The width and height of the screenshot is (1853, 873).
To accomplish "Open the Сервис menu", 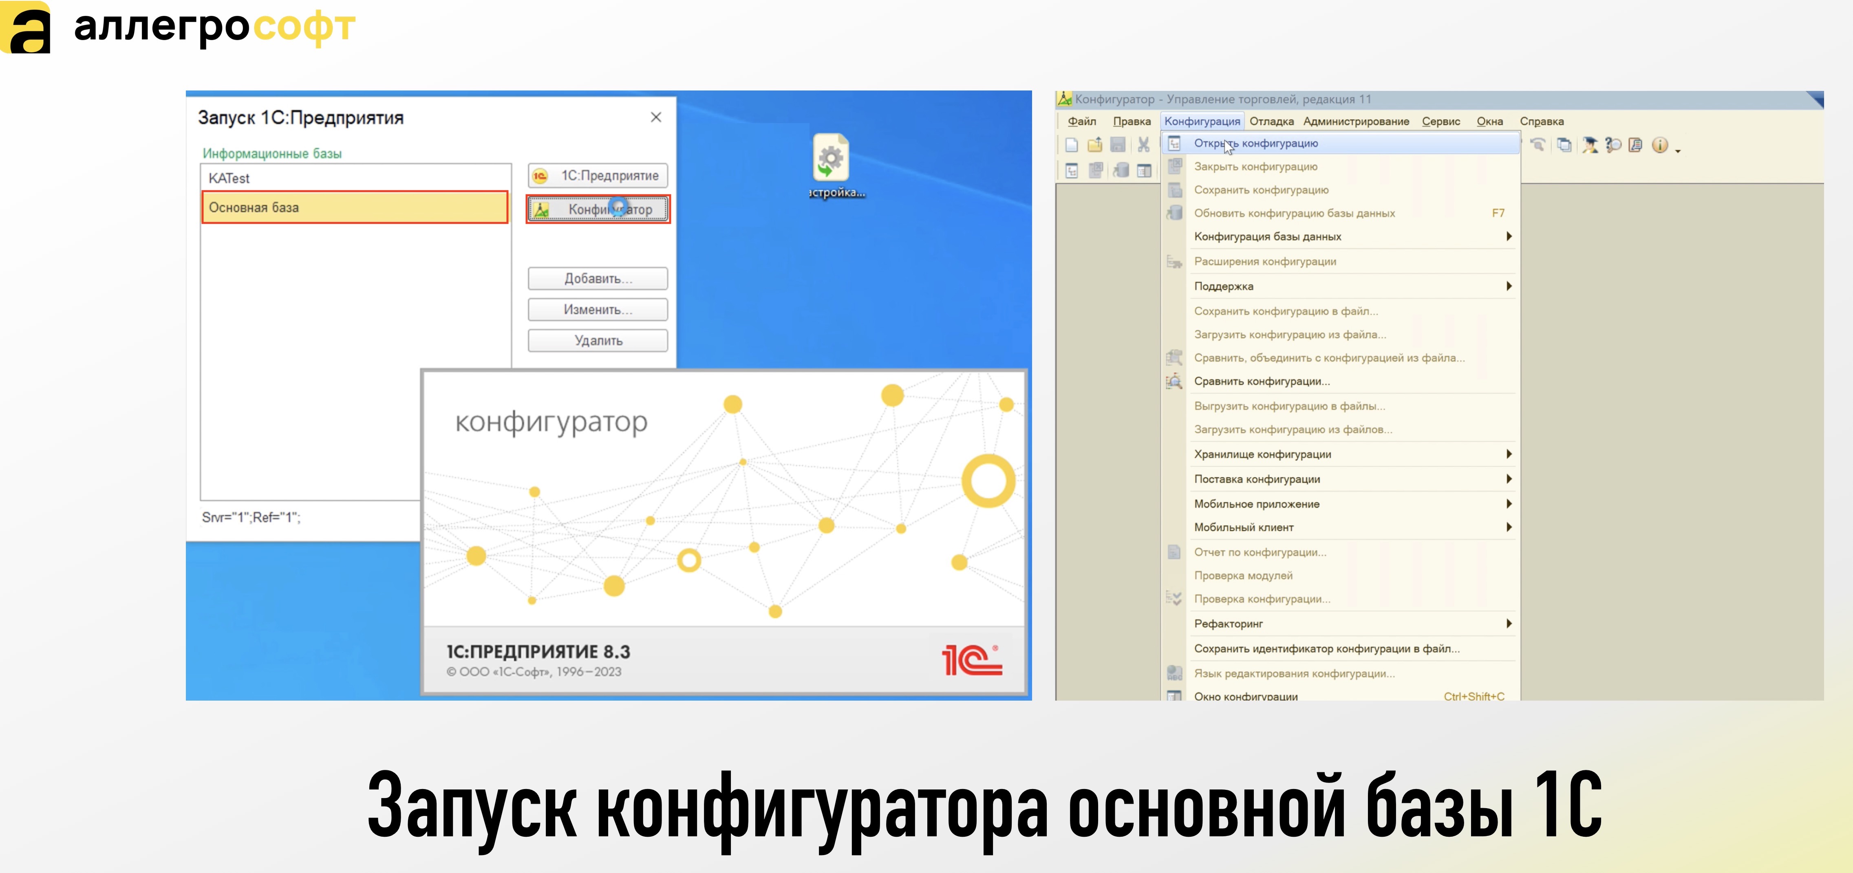I will [x=1441, y=121].
